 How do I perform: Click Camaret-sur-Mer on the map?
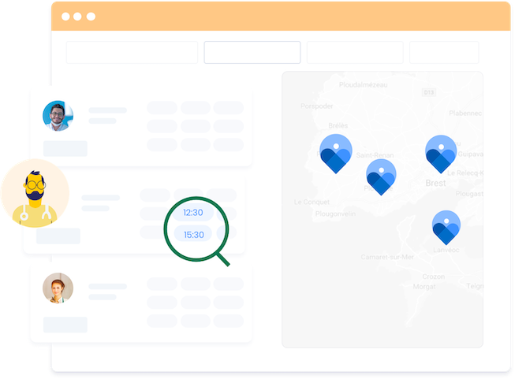[x=386, y=257]
